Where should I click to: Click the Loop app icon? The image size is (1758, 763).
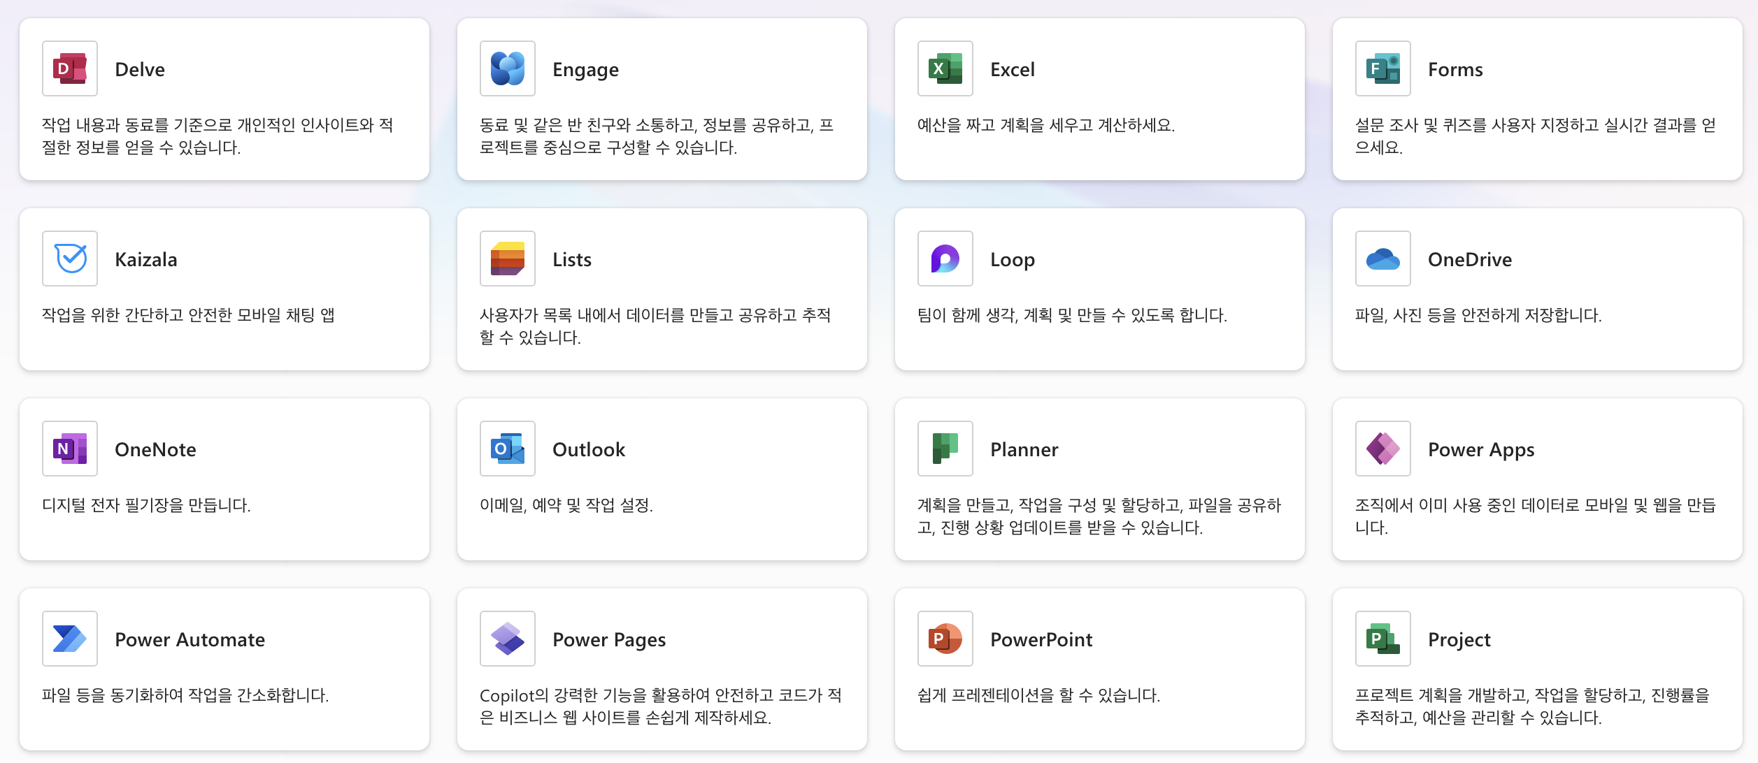(945, 259)
